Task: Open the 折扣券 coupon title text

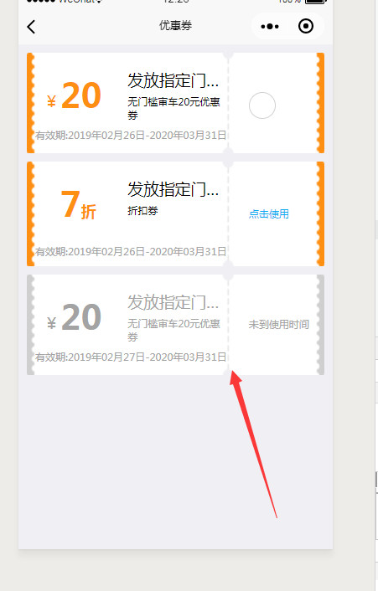Action: 173,189
